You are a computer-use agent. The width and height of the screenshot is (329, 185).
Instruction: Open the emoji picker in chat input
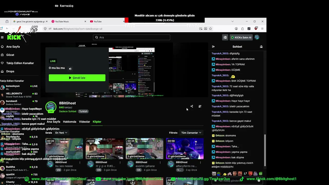pyautogui.click(x=259, y=180)
